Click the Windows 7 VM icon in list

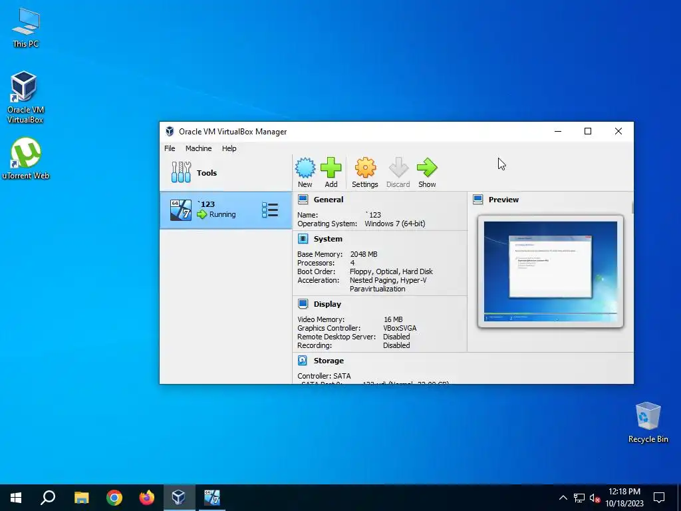[181, 210]
